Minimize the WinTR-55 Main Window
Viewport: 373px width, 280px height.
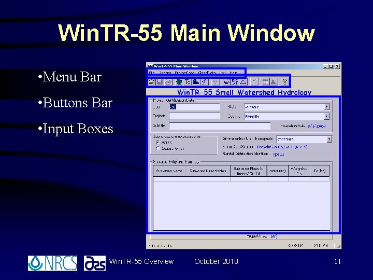pos(326,66)
